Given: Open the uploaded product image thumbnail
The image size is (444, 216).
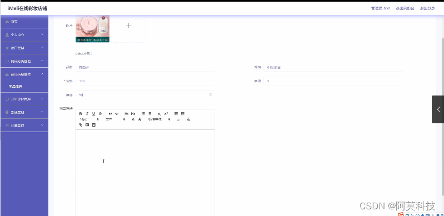Looking at the screenshot, I should coord(92,28).
